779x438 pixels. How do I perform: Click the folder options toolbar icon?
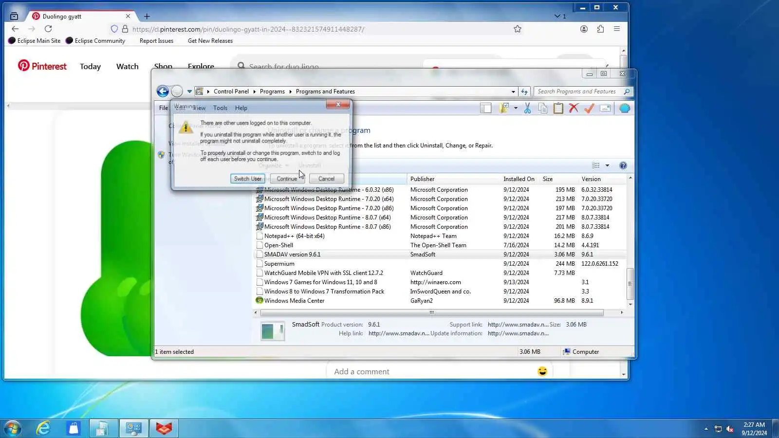(504, 108)
